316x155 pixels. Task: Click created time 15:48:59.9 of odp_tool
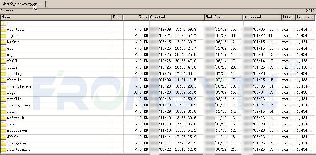tap(185, 30)
